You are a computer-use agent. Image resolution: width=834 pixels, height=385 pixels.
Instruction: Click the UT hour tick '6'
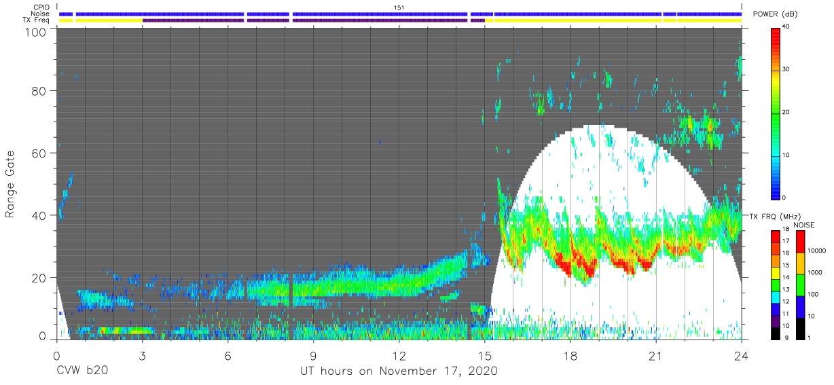228,355
